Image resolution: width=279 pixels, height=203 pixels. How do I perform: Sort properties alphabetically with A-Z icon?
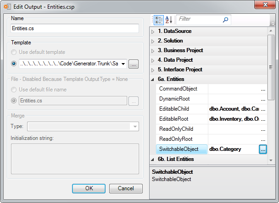click(x=169, y=20)
